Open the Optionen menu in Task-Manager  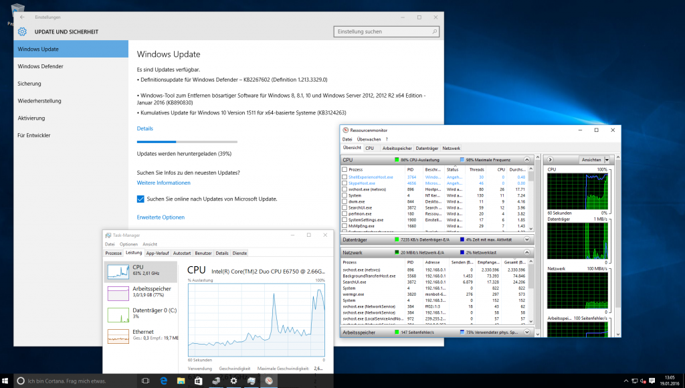(128, 244)
